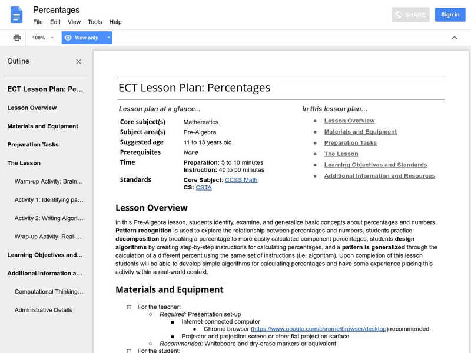Click the Learning Objectives and Standards link
The height and width of the screenshot is (353, 471).
[x=375, y=165]
